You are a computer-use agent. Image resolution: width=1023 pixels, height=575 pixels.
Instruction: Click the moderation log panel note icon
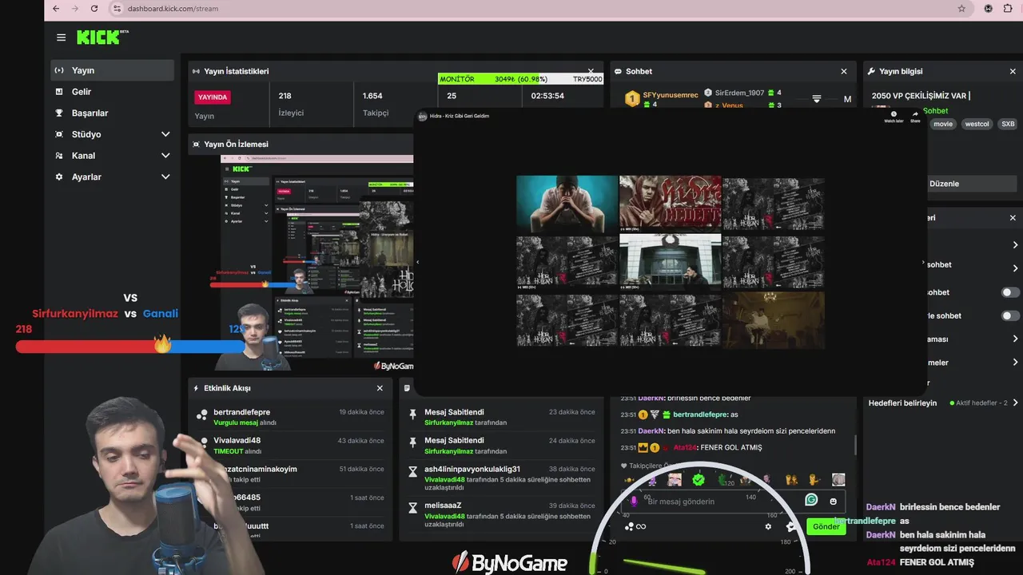(408, 388)
